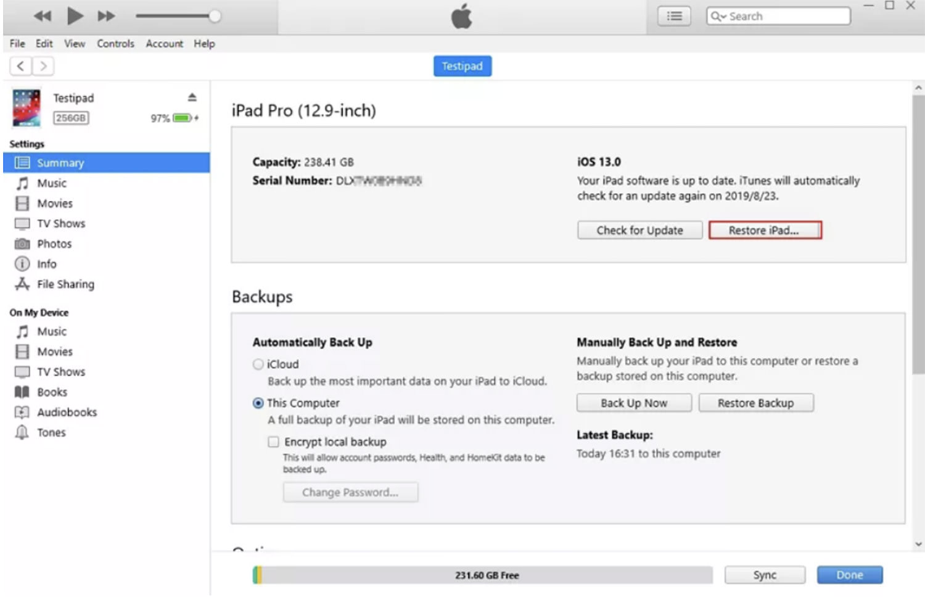This screenshot has height=597, width=925.
Task: Open Movies icon under Settings
Action: click(x=22, y=204)
